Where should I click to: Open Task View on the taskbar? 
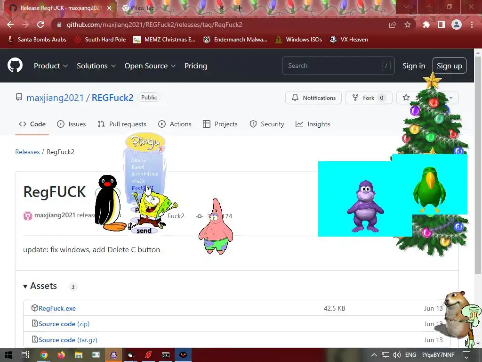point(25,355)
